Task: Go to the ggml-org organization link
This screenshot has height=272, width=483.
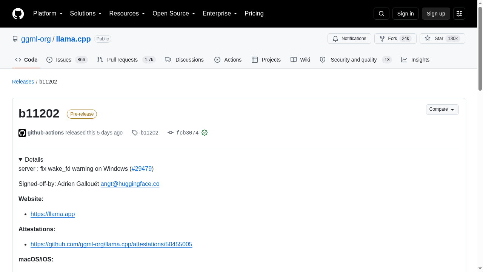Action: click(x=36, y=39)
